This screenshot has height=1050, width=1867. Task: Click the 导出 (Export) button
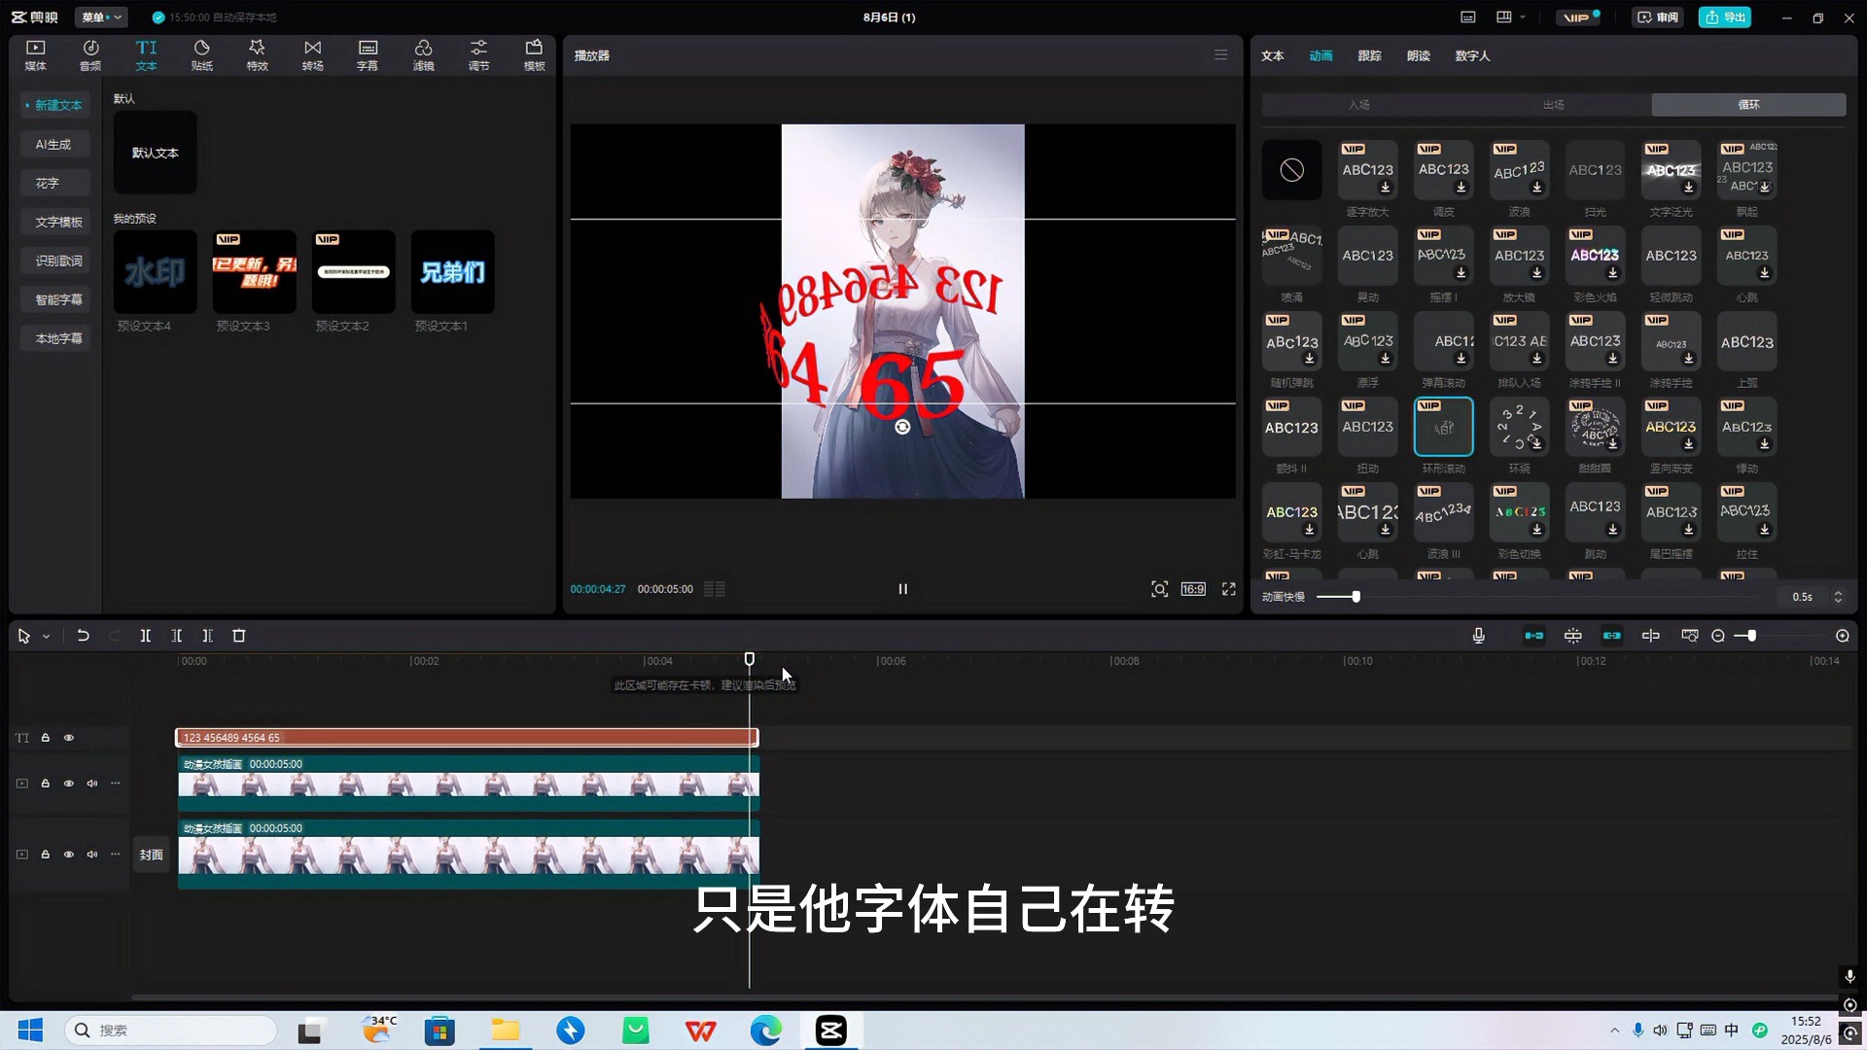point(1725,17)
